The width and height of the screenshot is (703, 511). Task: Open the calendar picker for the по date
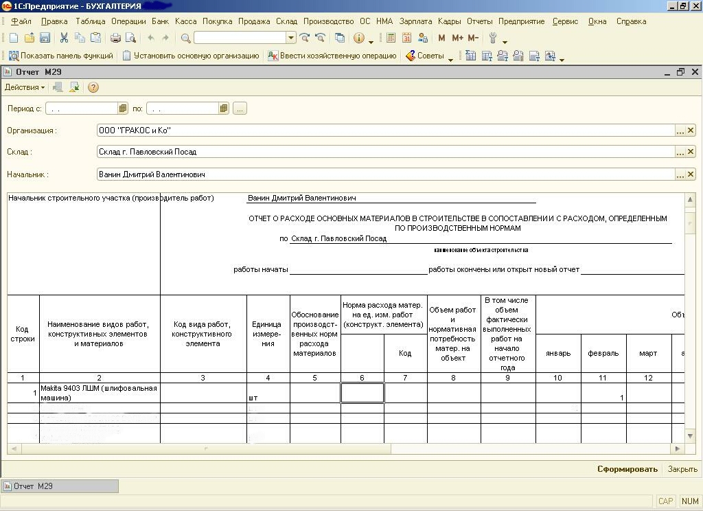coord(224,108)
